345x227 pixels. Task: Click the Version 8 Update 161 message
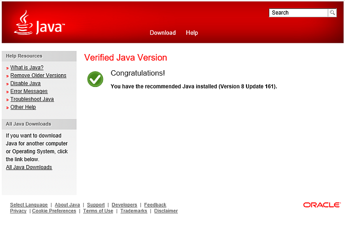pos(194,86)
